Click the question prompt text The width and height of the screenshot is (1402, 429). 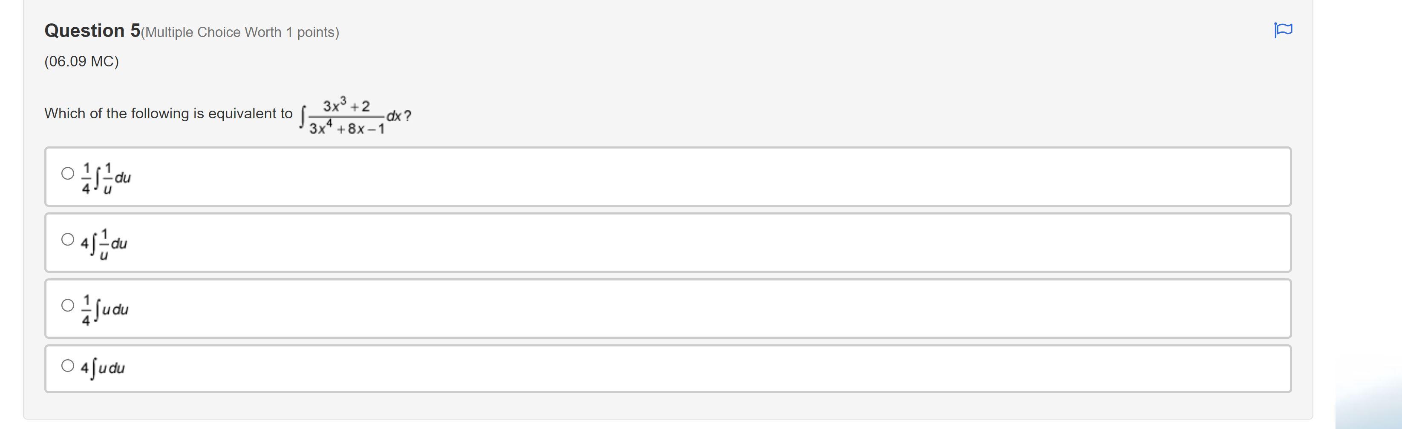pyautogui.click(x=163, y=114)
